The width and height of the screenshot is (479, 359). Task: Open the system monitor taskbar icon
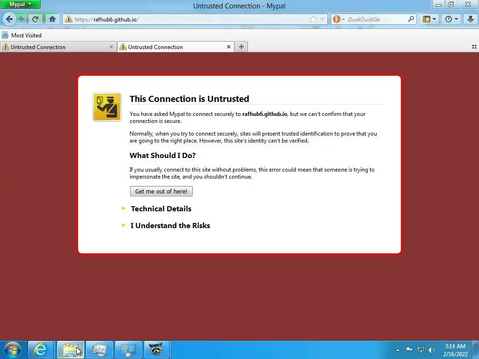pos(99,350)
